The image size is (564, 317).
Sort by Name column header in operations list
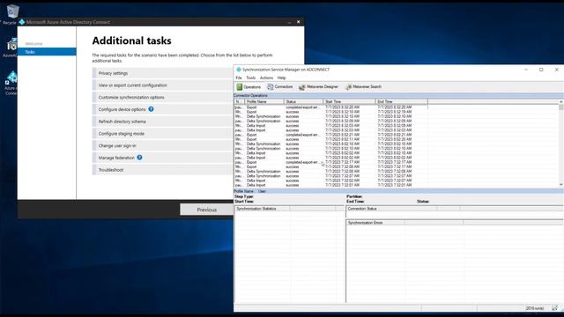[239, 102]
